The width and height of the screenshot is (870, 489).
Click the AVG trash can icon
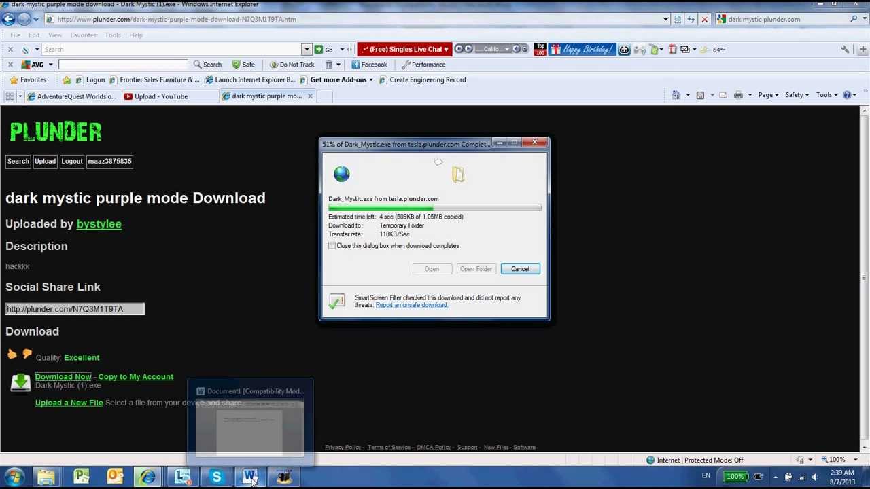point(328,65)
